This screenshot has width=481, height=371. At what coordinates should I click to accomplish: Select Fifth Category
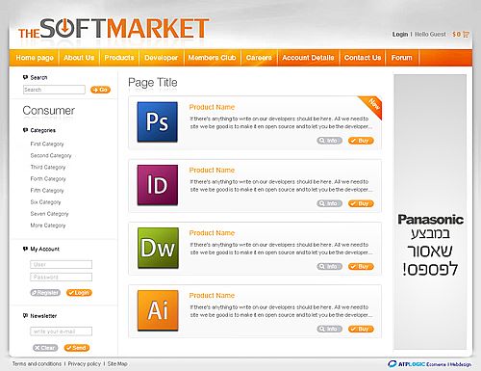[x=47, y=191]
